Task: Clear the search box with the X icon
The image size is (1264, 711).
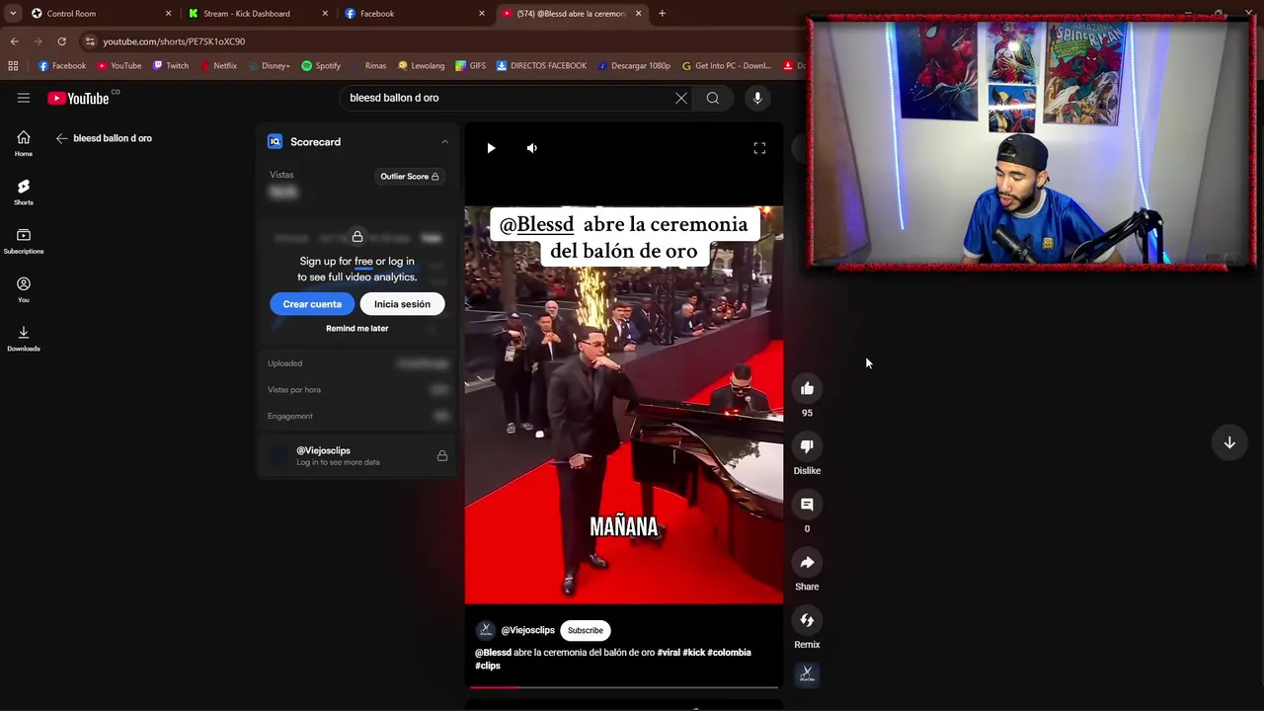Action: click(x=680, y=98)
